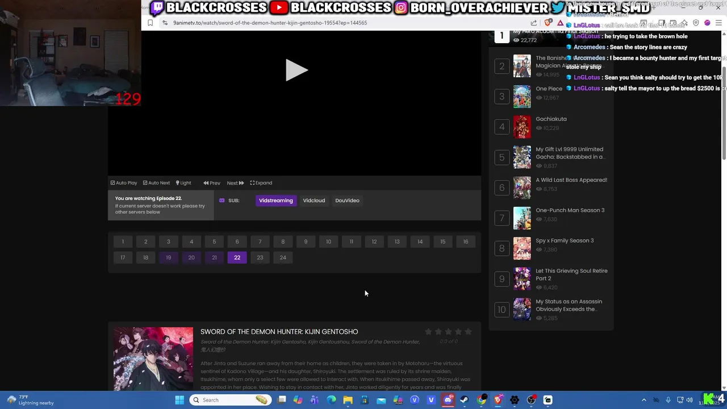Screen dimensions: 727x409
Task: Open episode 5
Action: (x=214, y=241)
